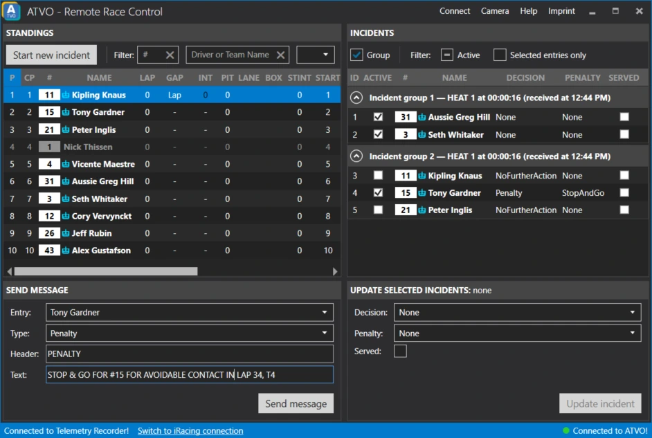Clear the car number filter field
Image resolution: width=652 pixels, height=438 pixels.
tap(170, 55)
